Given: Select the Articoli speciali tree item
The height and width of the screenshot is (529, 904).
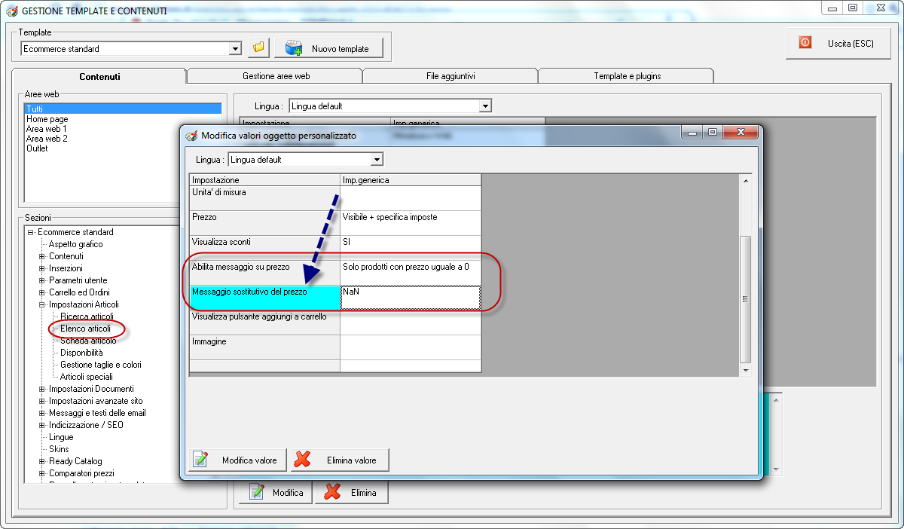Looking at the screenshot, I should coord(87,377).
